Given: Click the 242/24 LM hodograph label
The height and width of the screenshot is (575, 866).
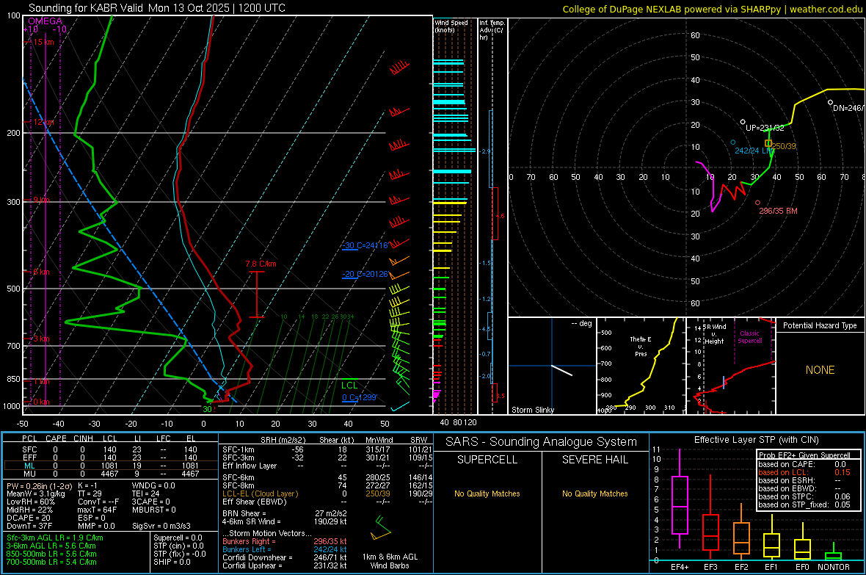Looking at the screenshot, I should click(x=754, y=151).
